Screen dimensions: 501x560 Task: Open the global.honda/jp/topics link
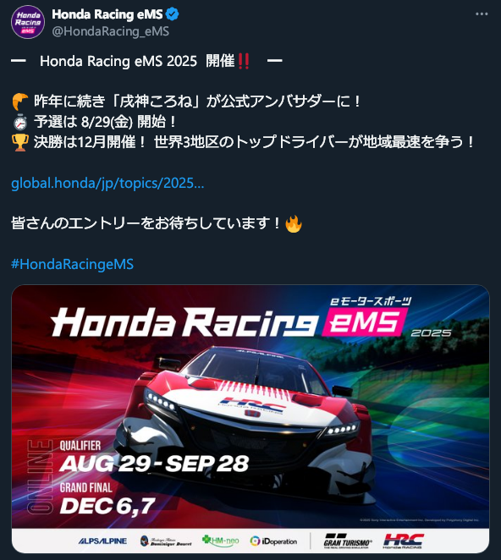(107, 184)
